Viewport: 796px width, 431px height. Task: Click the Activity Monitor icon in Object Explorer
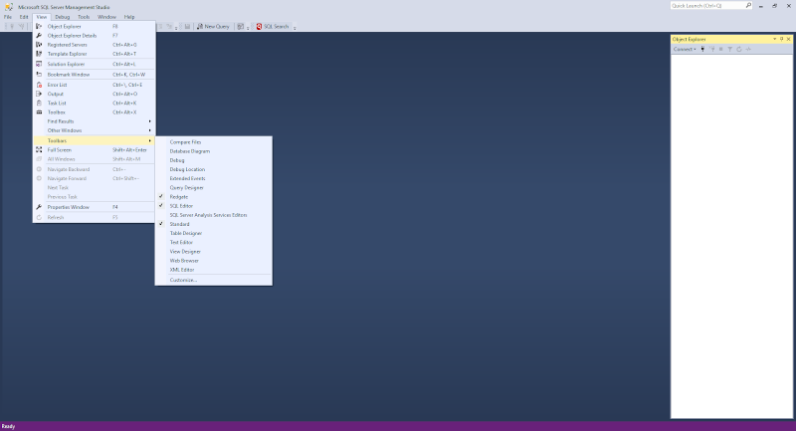coord(748,49)
